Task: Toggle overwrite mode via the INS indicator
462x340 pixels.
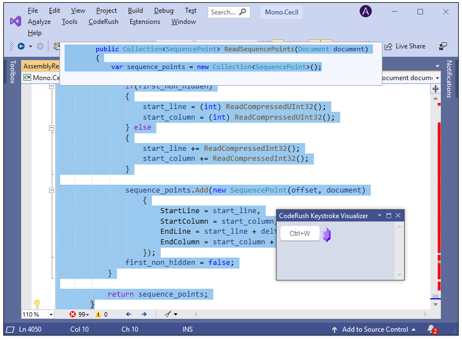Action: [187, 329]
